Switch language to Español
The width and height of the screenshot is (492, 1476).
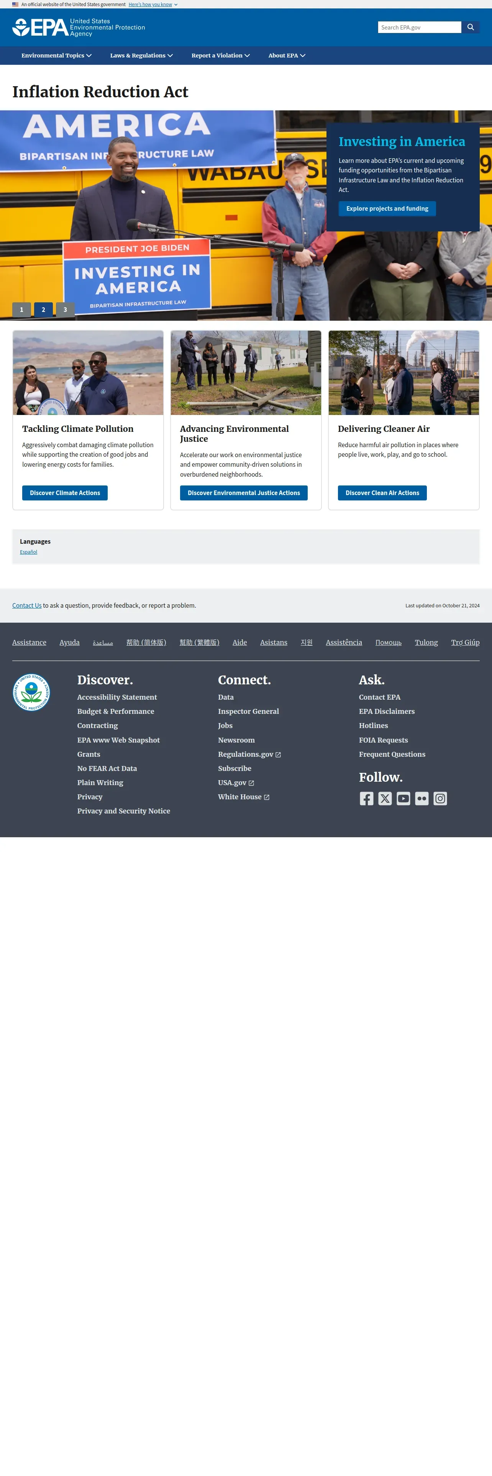pyautogui.click(x=29, y=552)
